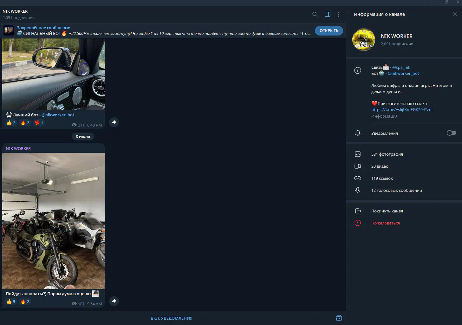Click the links chain icon
Image resolution: width=462 pixels, height=325 pixels.
(358, 178)
